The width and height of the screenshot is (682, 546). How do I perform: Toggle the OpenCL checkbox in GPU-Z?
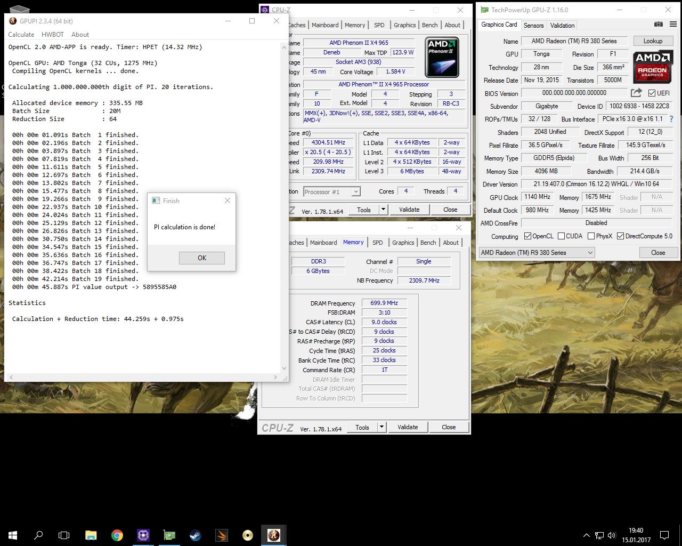[x=527, y=236]
